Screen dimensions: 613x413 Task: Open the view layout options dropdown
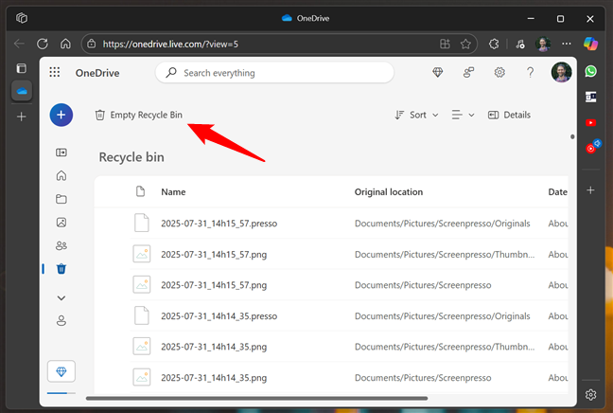pyautogui.click(x=463, y=115)
